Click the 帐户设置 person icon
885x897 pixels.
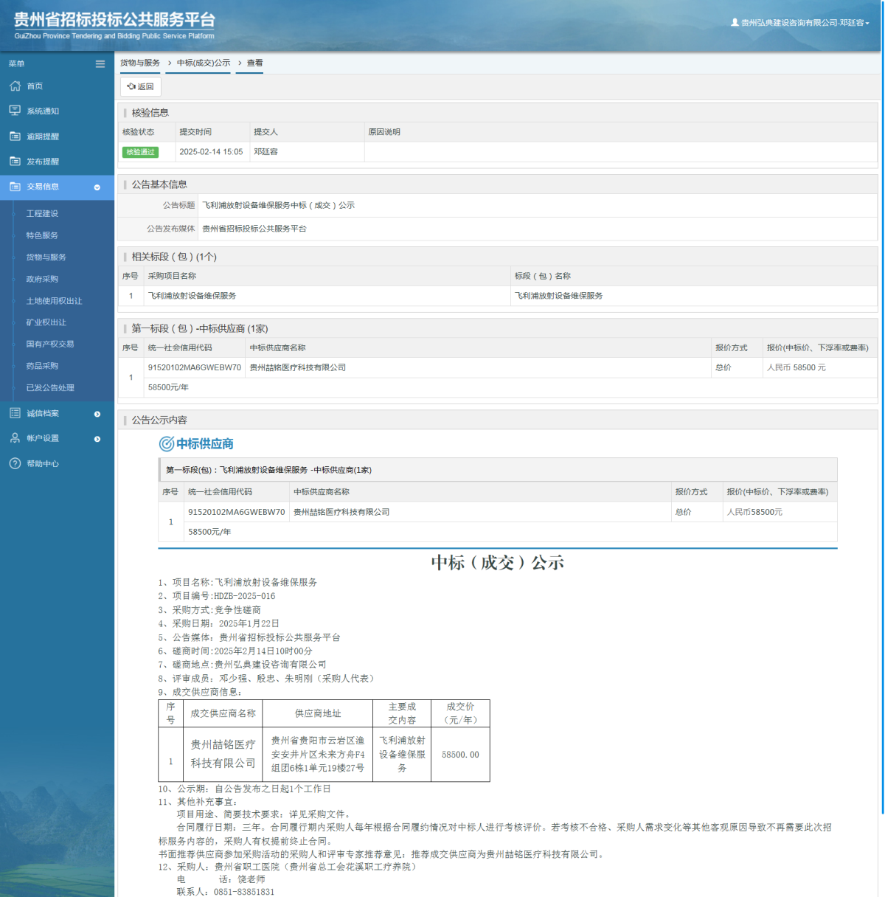click(15, 438)
